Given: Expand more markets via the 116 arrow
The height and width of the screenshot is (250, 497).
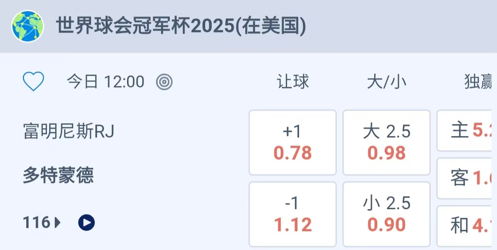Looking at the screenshot, I should [x=58, y=223].
